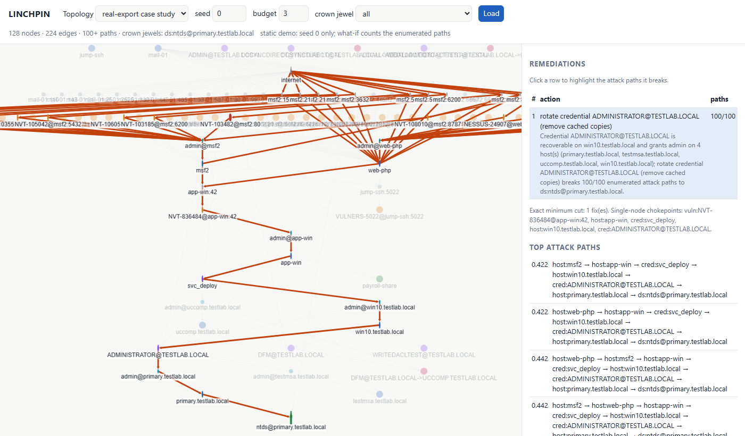Click the TOP ATTACK PATHS heading

point(565,247)
